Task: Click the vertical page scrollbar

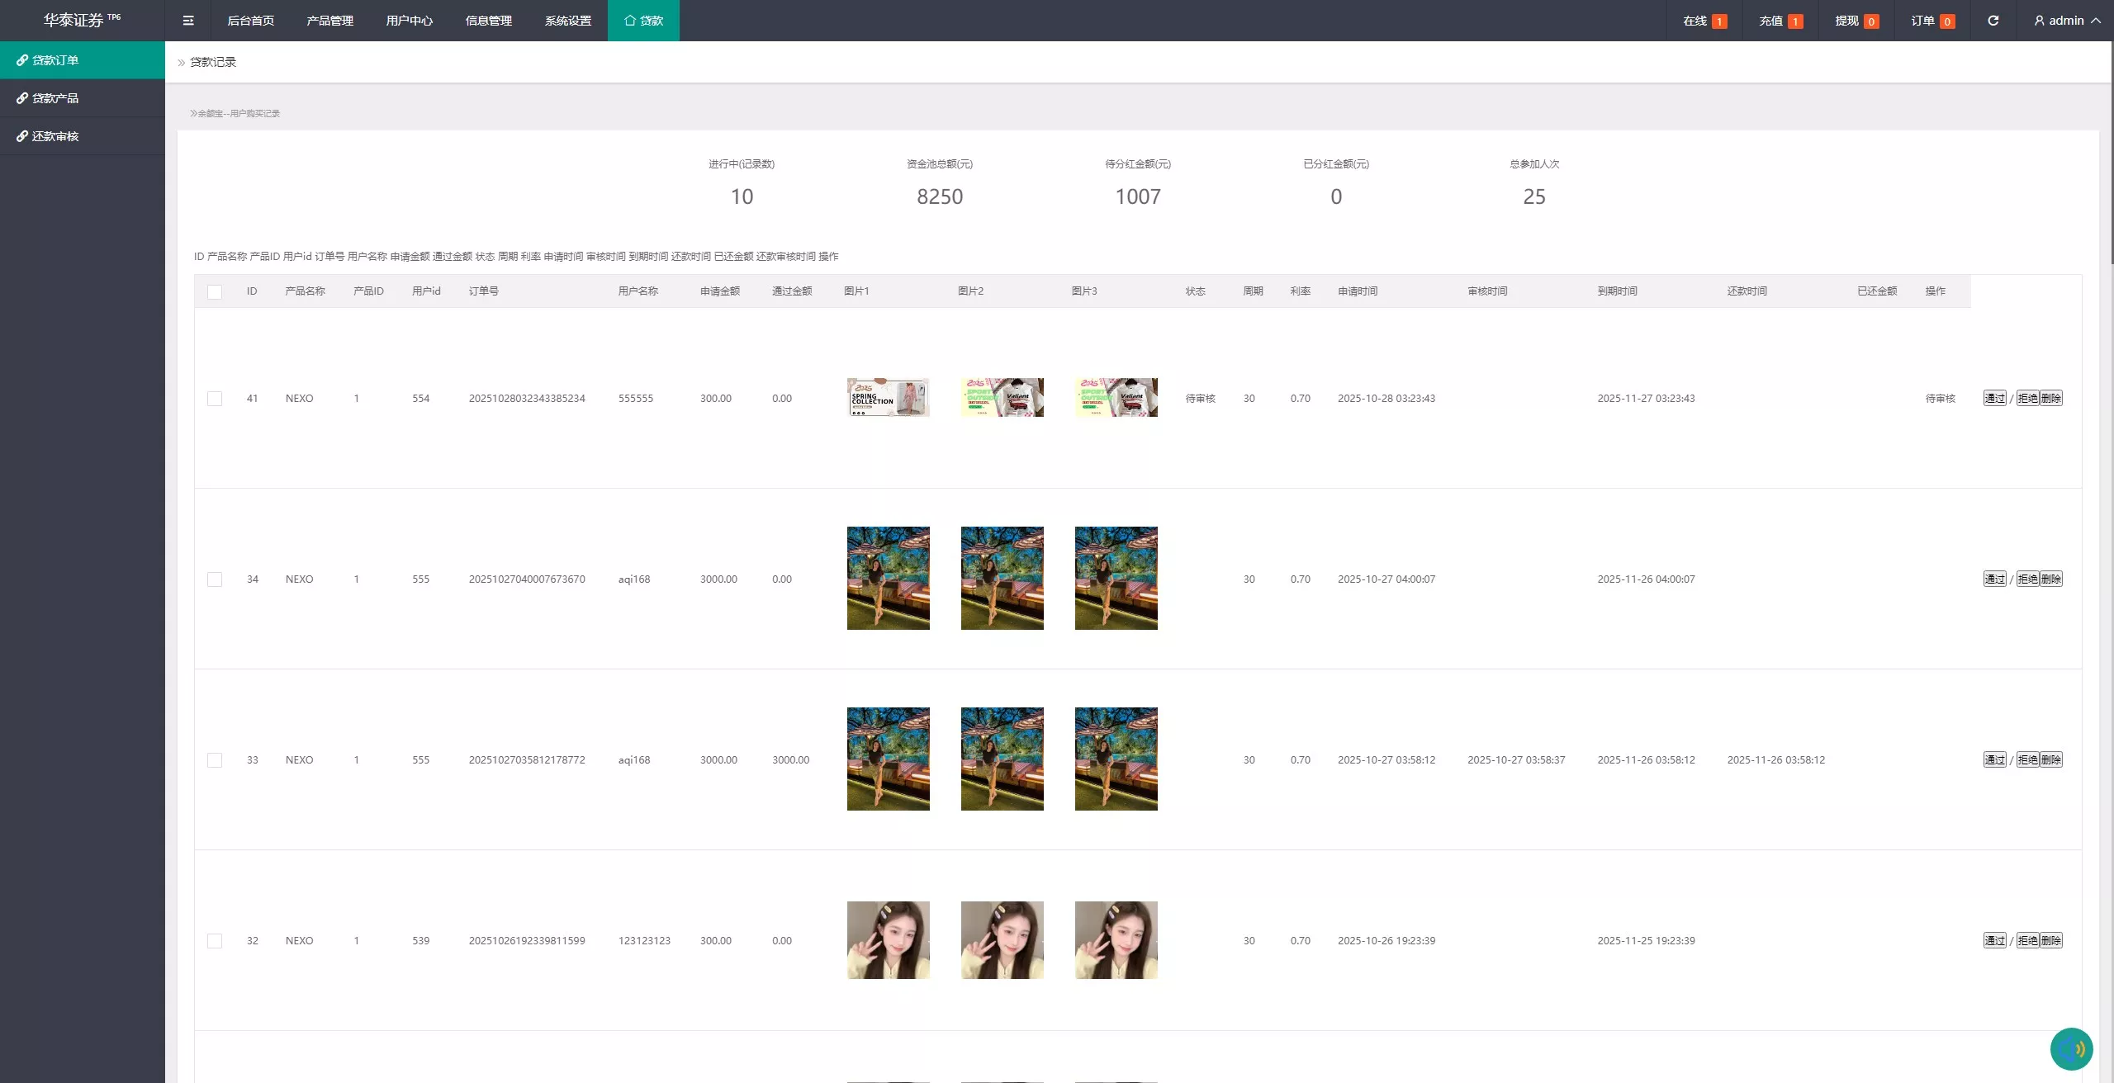Action: [2112, 153]
